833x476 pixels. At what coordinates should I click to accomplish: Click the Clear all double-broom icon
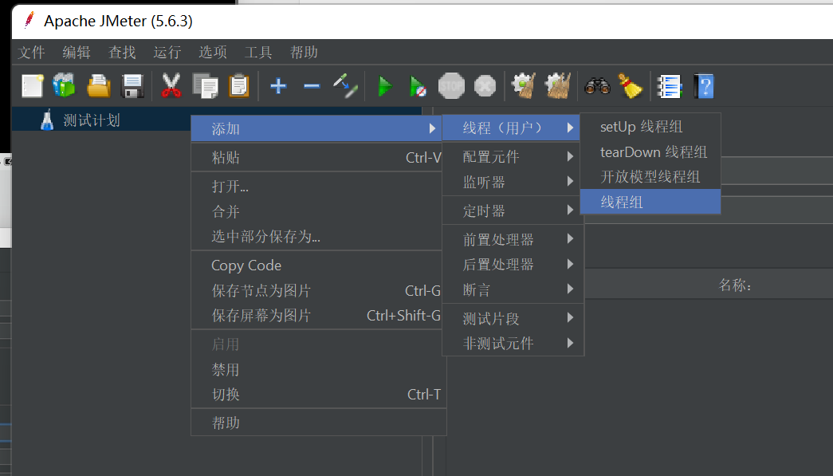[558, 85]
